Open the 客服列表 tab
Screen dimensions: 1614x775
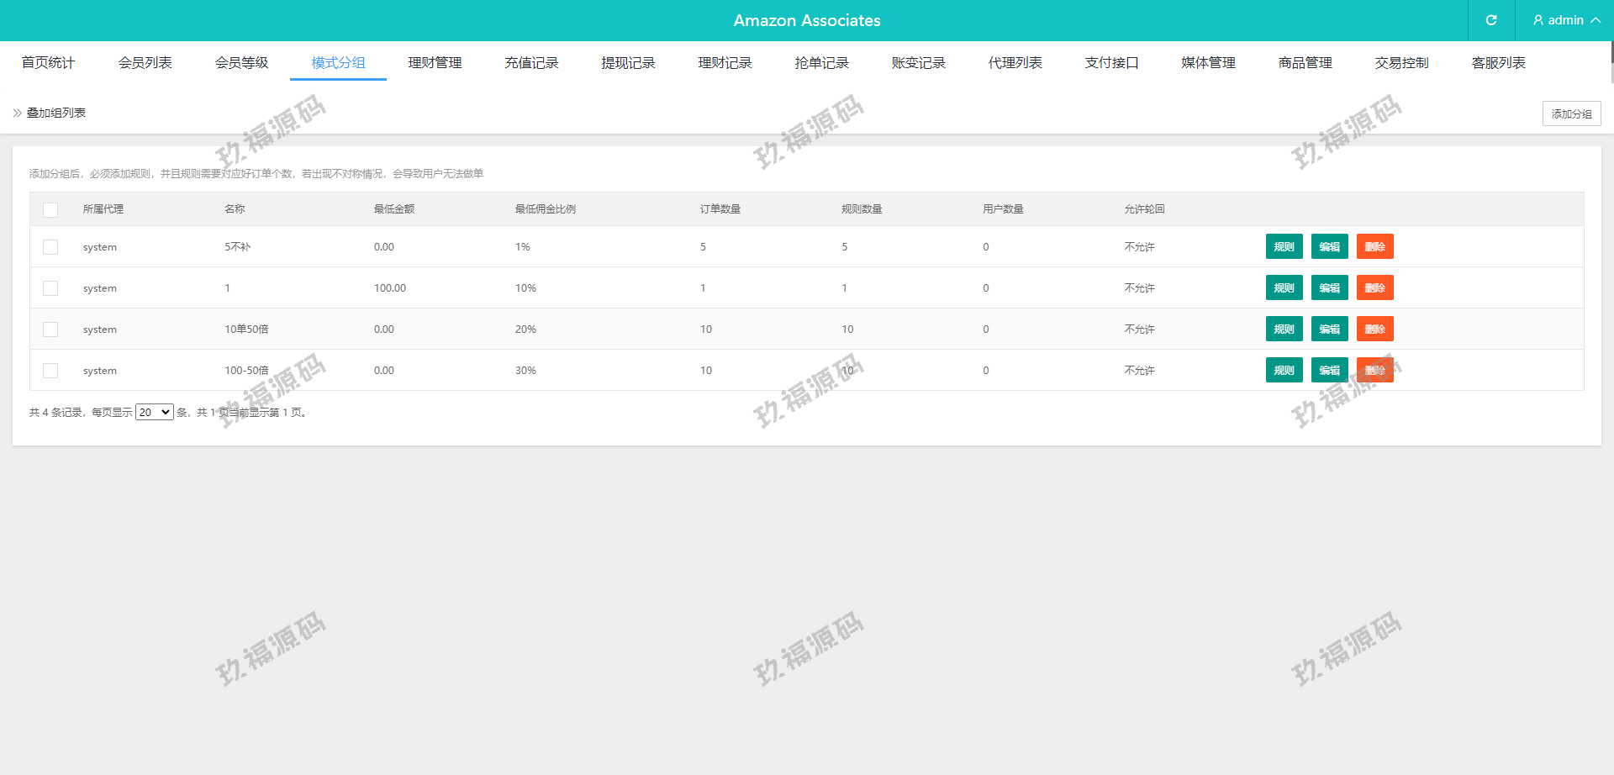click(x=1498, y=63)
